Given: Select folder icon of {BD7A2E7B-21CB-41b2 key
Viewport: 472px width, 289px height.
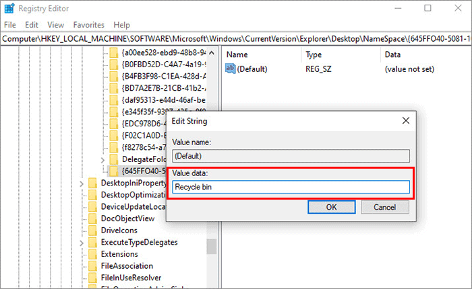Looking at the screenshot, I should [114, 88].
